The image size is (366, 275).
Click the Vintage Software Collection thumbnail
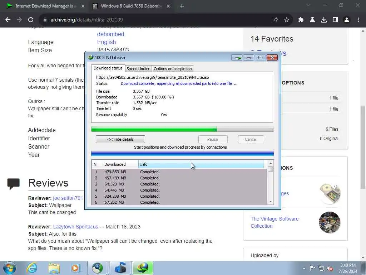(330, 222)
